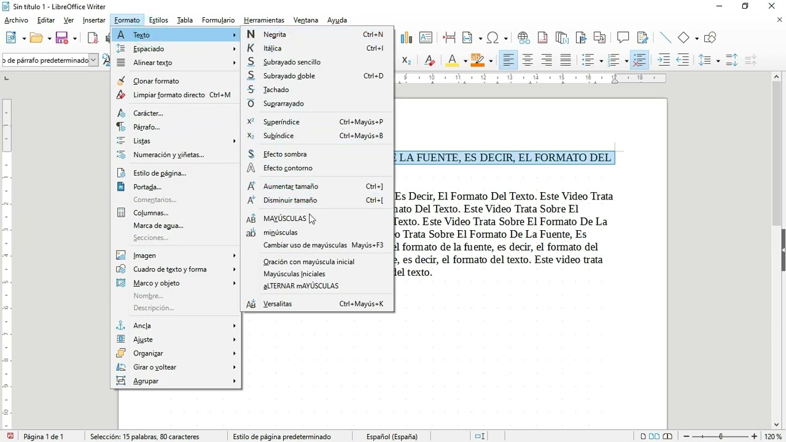Image resolution: width=786 pixels, height=442 pixels.
Task: Click the vertical scrollbar thumb
Action: click(x=777, y=153)
